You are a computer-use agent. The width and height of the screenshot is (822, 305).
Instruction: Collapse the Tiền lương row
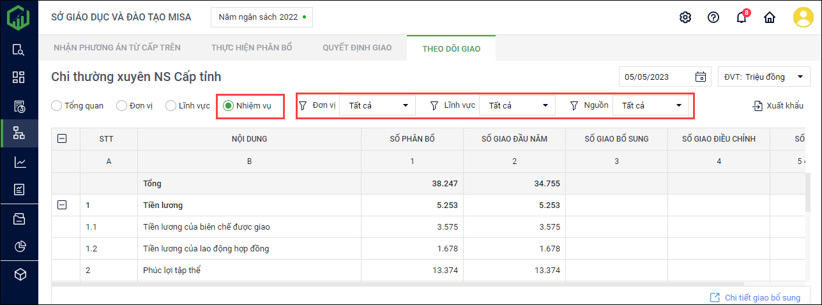(62, 205)
